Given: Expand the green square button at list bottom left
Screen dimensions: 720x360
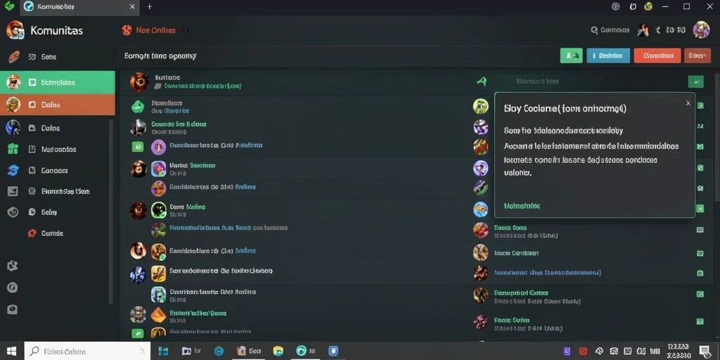Looking at the screenshot, I should tap(138, 334).
